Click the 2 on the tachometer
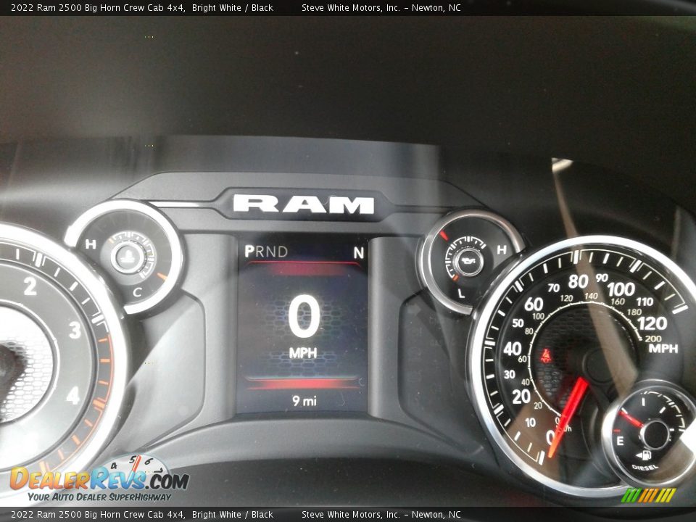 30,286
